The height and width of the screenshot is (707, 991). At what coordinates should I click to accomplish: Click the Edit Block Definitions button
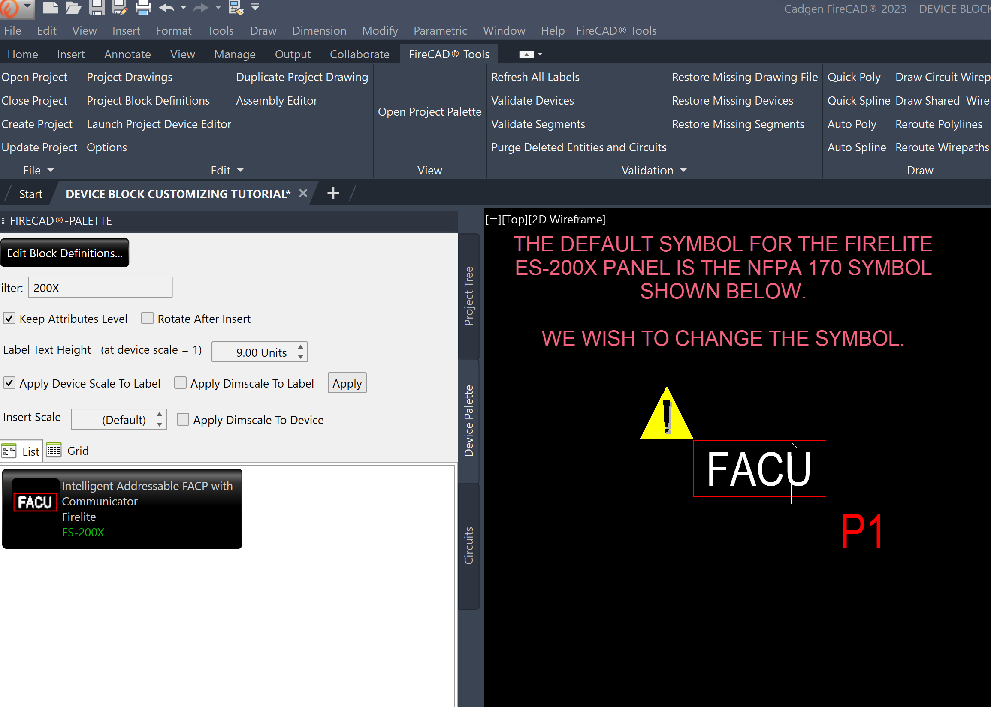click(x=64, y=253)
